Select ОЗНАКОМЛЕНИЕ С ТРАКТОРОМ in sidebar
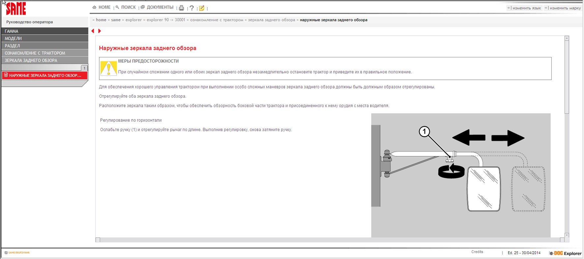 tap(44, 53)
